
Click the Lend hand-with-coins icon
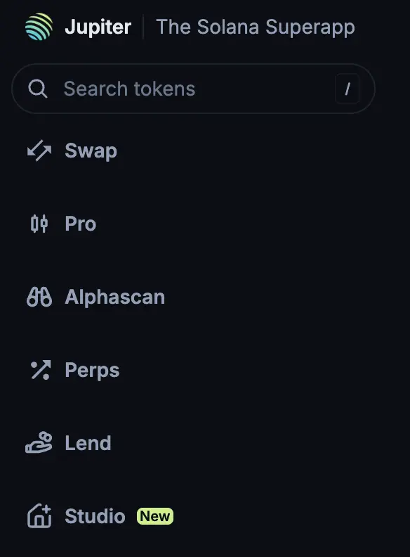tap(39, 443)
